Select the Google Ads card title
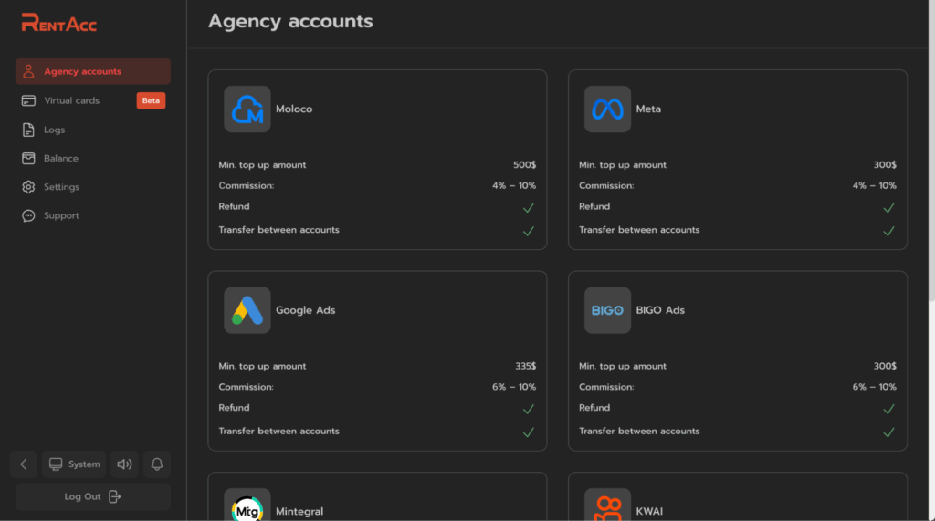The width and height of the screenshot is (935, 521). pyautogui.click(x=305, y=310)
